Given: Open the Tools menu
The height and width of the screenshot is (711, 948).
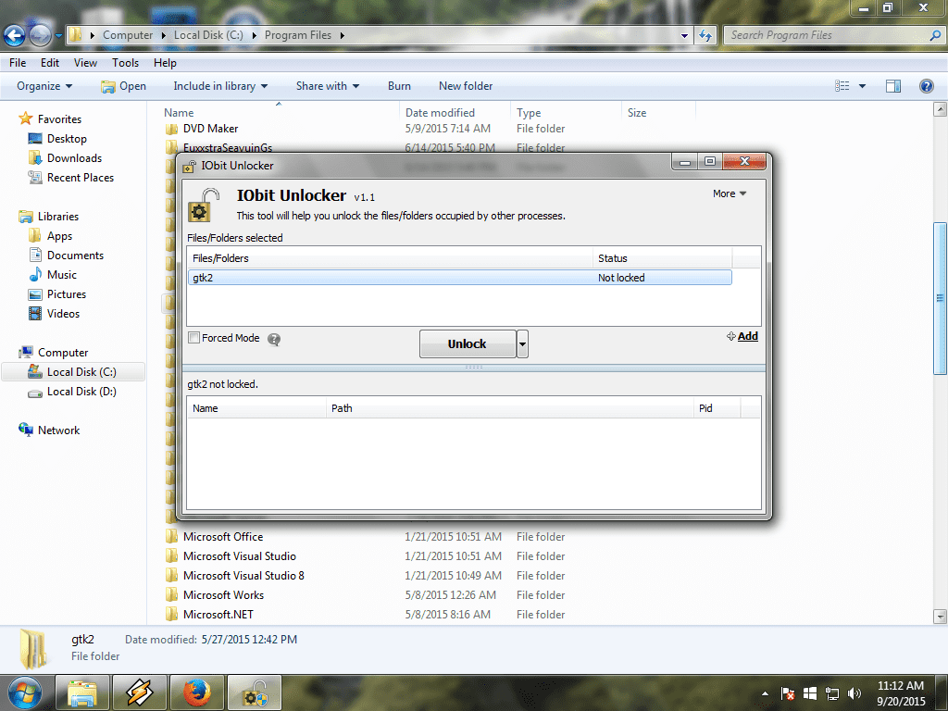Looking at the screenshot, I should pyautogui.click(x=125, y=63).
